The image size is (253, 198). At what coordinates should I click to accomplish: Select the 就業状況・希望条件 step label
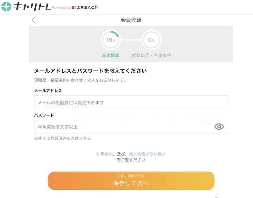pyautogui.click(x=151, y=55)
